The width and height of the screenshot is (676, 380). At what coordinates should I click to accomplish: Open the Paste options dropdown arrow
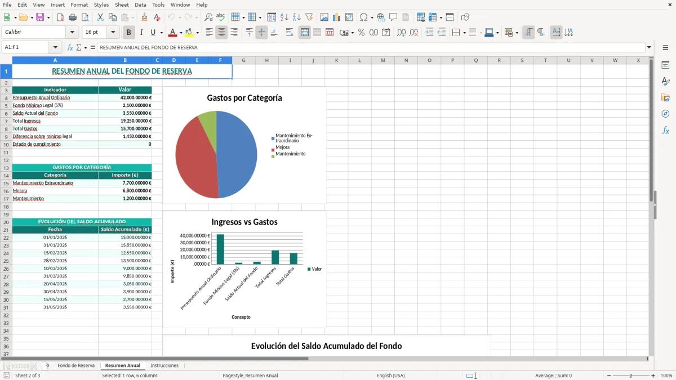pyautogui.click(x=132, y=17)
